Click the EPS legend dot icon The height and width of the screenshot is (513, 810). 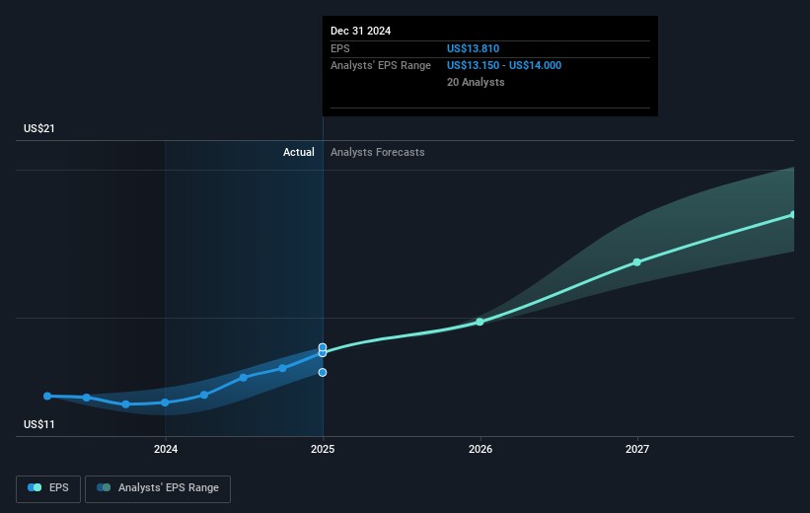[36, 487]
